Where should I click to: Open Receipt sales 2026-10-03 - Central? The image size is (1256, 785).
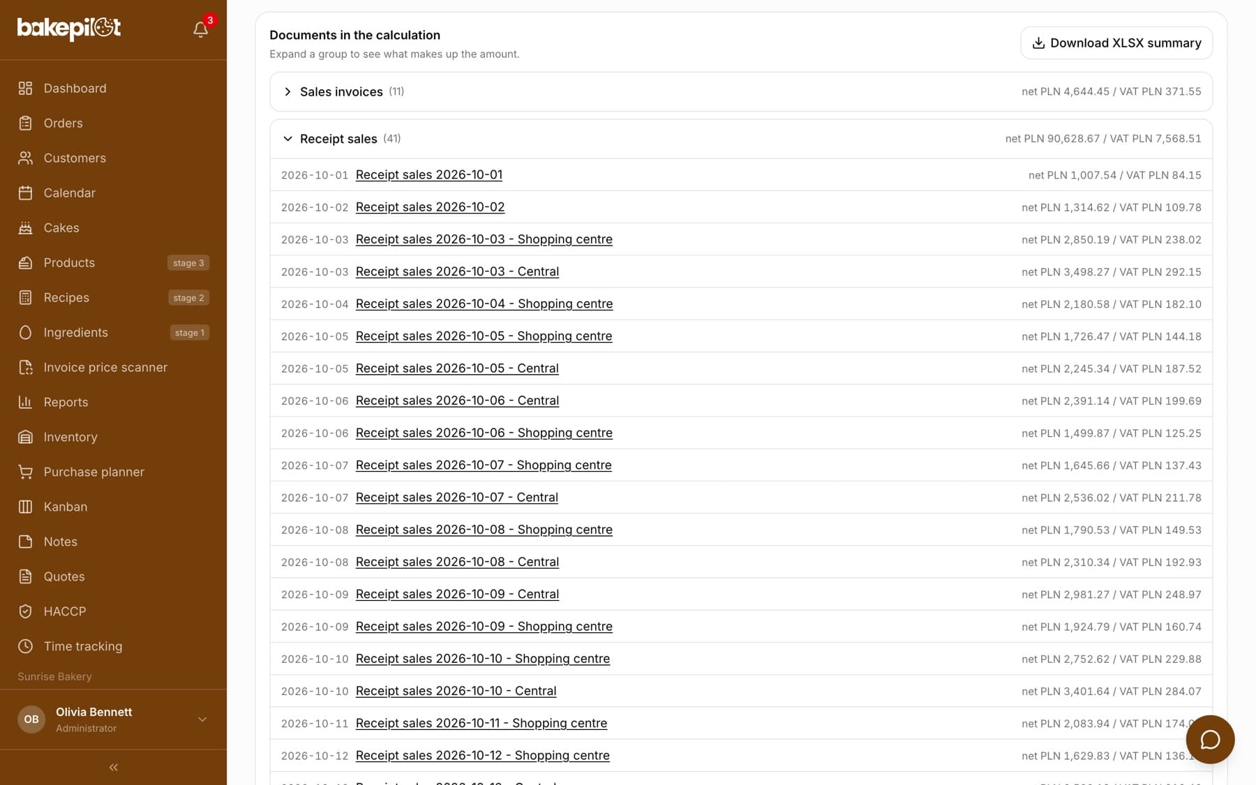[457, 271]
